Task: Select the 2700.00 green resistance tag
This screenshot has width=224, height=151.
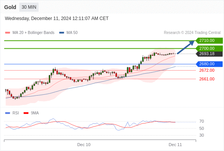Action: (209, 48)
